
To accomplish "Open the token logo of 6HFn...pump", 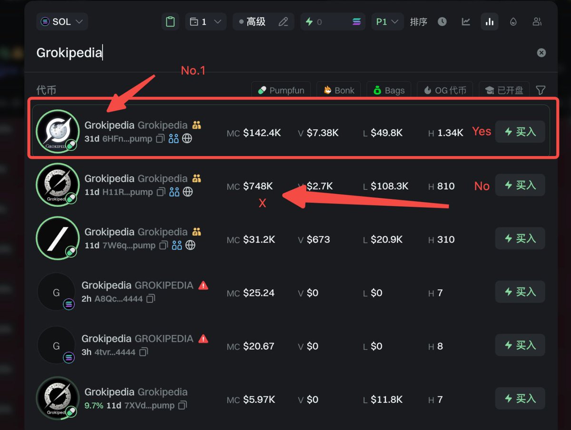I will 58,132.
